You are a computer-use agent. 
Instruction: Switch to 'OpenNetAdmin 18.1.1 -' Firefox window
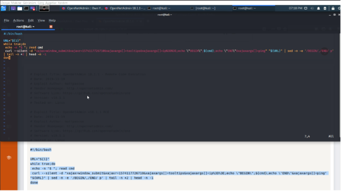(x=125, y=8)
